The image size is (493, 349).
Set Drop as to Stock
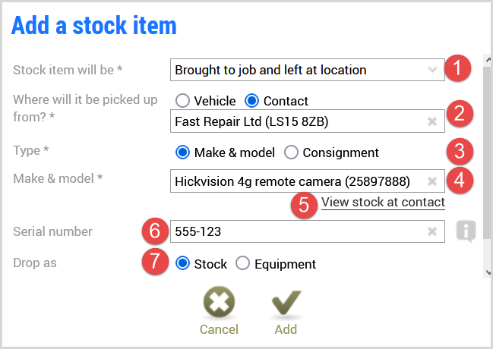(x=182, y=263)
